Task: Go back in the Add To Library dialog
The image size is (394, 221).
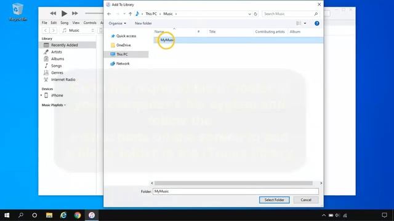Action: pyautogui.click(x=109, y=14)
